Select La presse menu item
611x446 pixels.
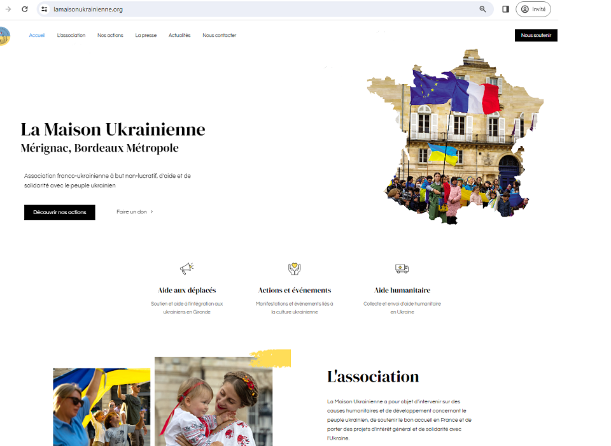tap(146, 35)
